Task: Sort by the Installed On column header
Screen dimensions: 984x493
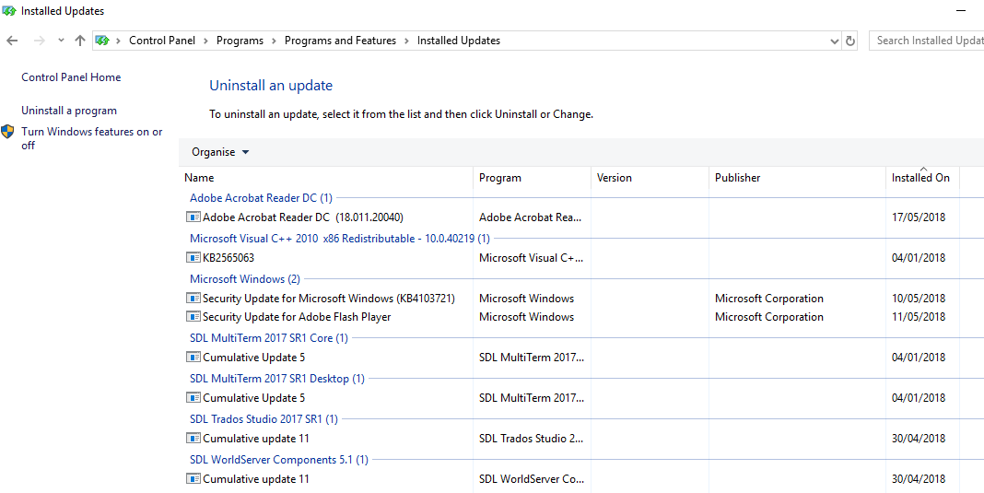Action: click(920, 178)
